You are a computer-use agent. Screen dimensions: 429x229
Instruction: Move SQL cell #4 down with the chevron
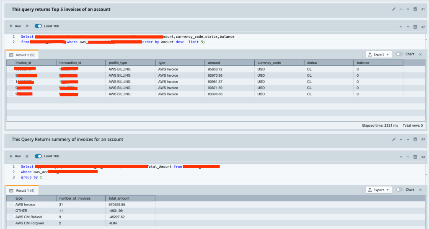click(x=408, y=157)
